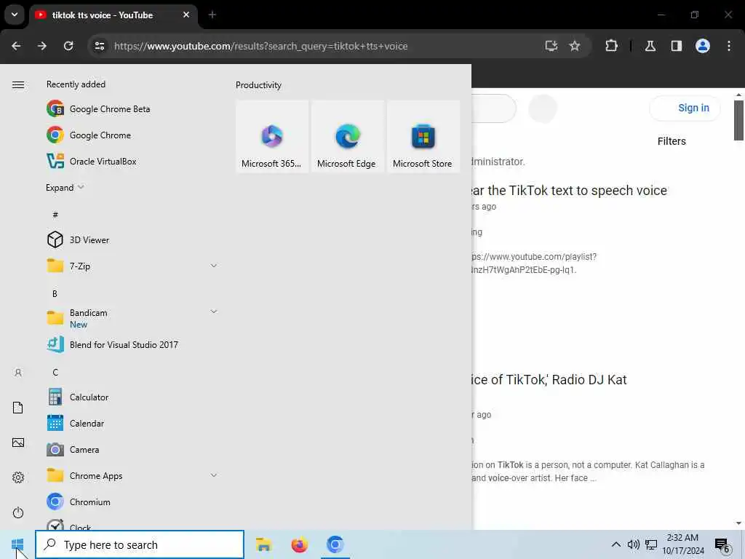The image size is (745, 559).
Task: Expand the Chrome Apps folder
Action: click(x=132, y=475)
